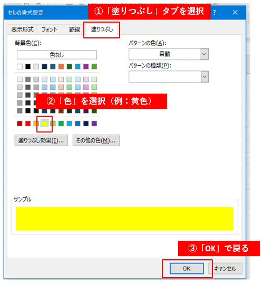264x285 pixels.
Task: Select the purple standard color swatch
Action: tap(94, 124)
